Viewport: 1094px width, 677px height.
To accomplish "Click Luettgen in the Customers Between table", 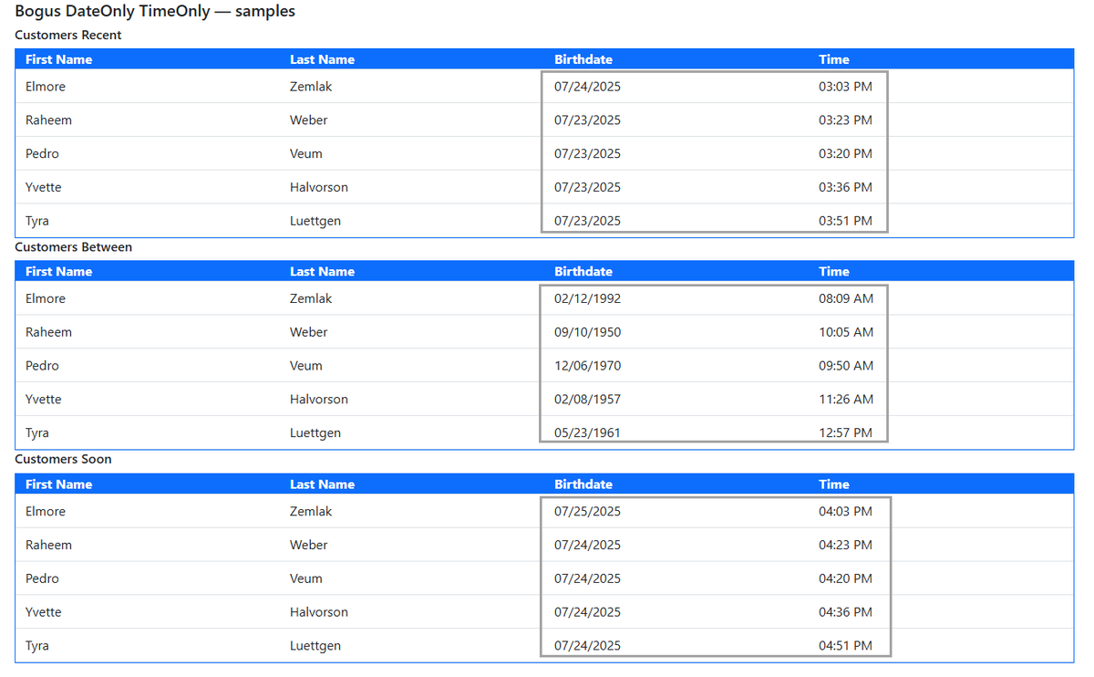I will pyautogui.click(x=315, y=432).
